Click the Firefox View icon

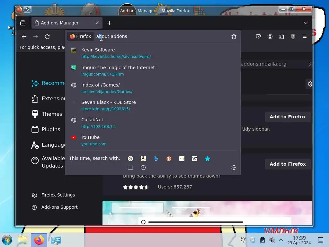point(23,23)
